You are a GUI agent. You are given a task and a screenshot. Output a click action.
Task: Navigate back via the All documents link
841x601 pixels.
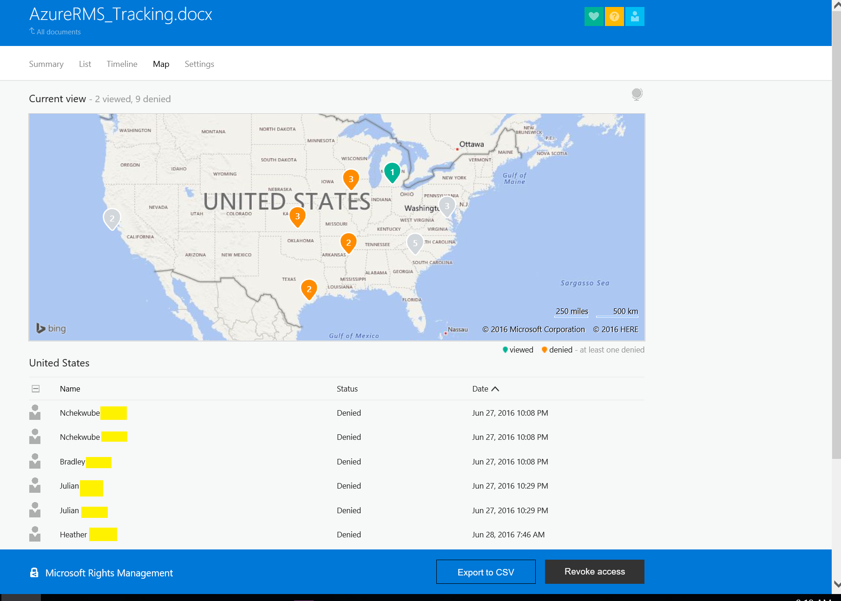(x=55, y=32)
